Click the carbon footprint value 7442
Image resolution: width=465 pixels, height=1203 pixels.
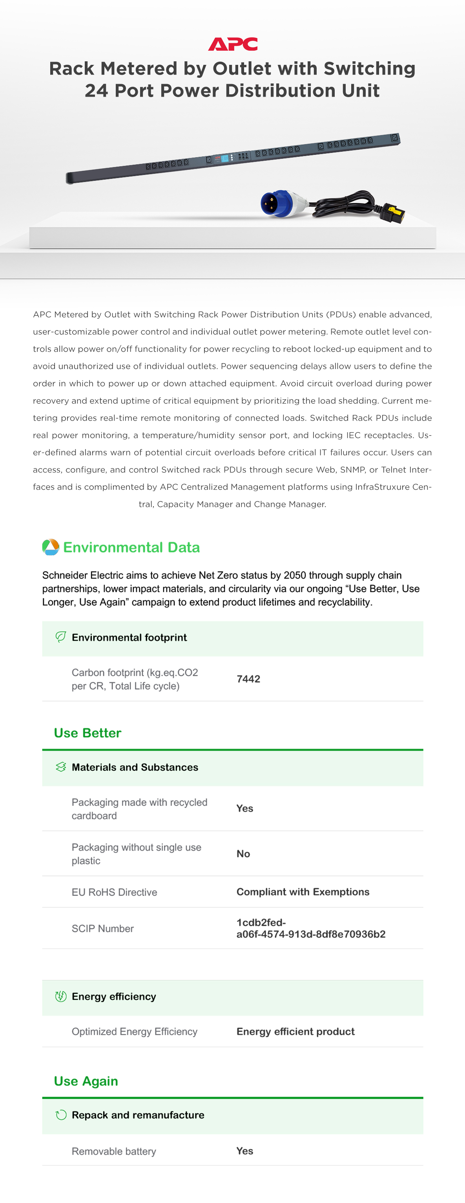coord(248,679)
